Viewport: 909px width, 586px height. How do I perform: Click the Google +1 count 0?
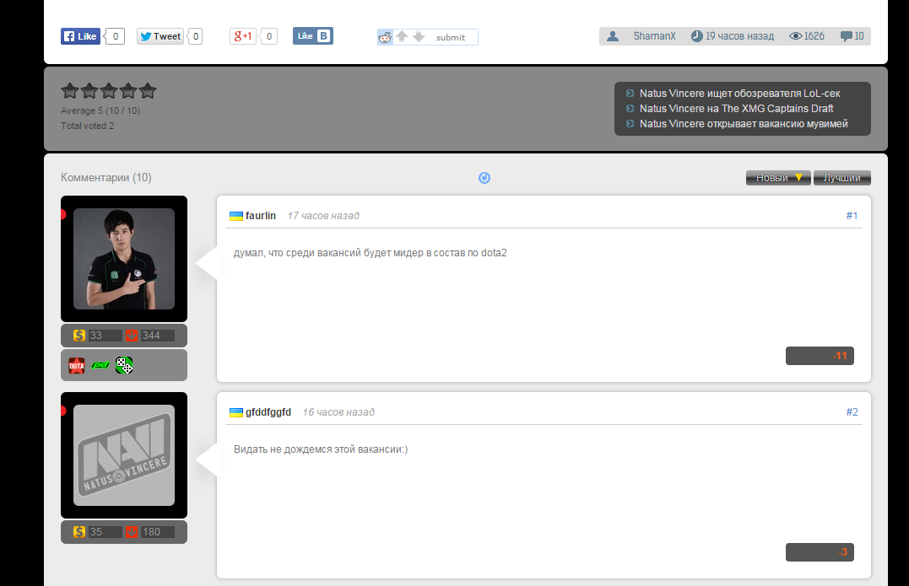(x=269, y=36)
